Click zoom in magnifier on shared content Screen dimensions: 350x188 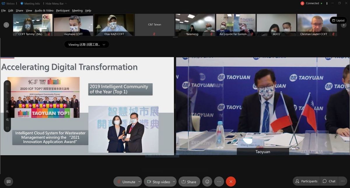point(7,112)
